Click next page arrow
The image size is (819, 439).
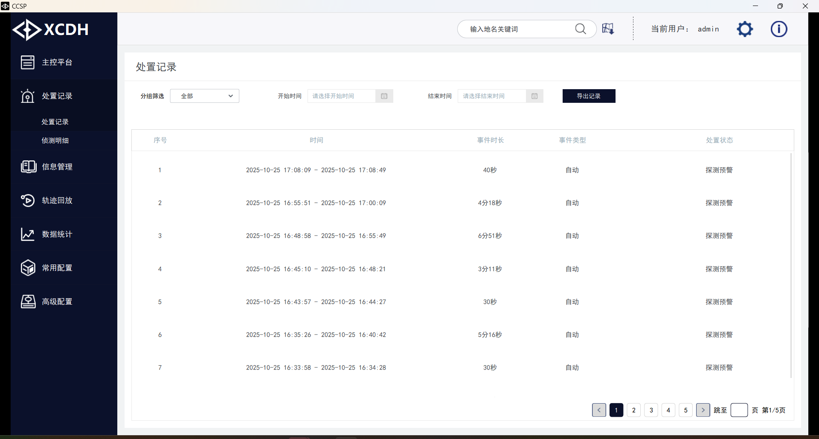tap(703, 410)
